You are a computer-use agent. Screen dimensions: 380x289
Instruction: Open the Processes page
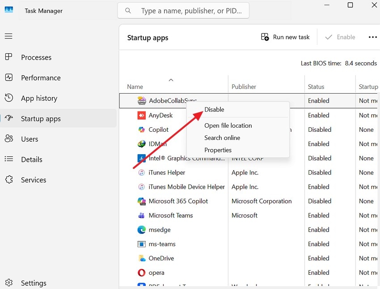click(x=36, y=57)
